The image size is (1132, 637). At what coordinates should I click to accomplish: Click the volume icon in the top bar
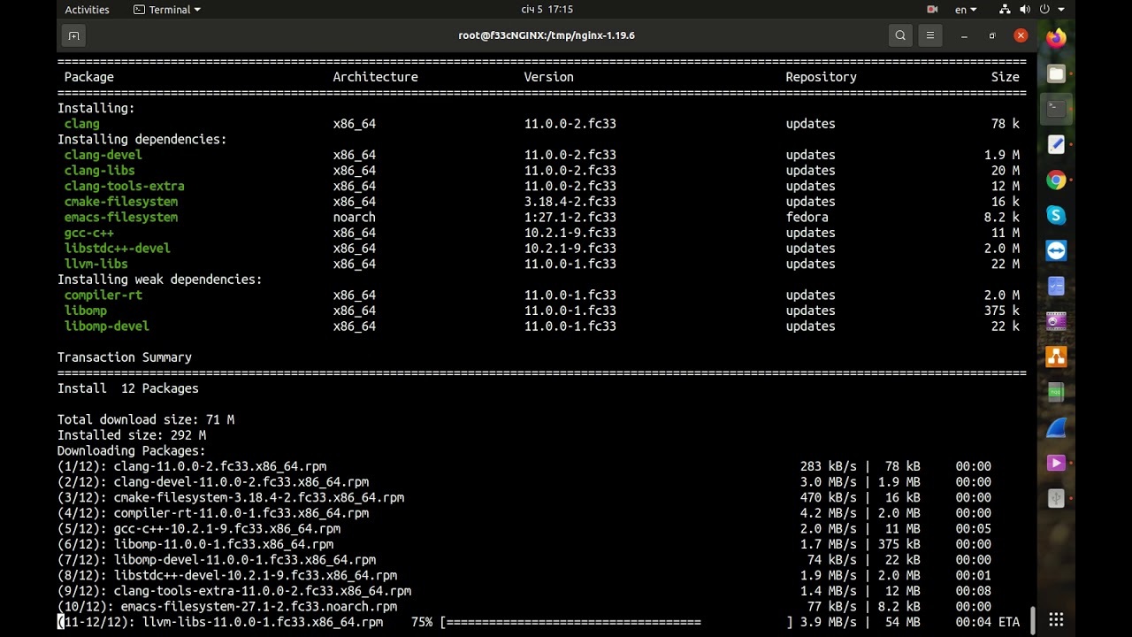pyautogui.click(x=1025, y=10)
